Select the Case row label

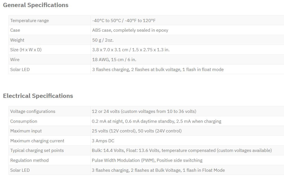[15, 30]
